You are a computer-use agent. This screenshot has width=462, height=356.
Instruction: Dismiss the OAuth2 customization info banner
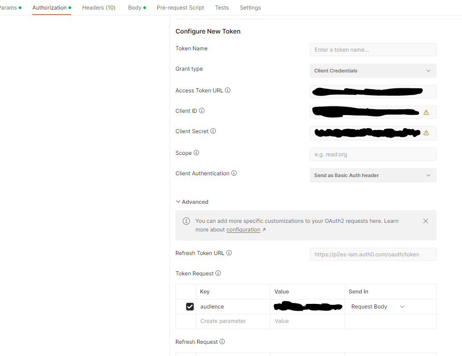(x=426, y=221)
